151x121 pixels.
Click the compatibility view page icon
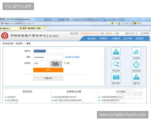pos(123,23)
